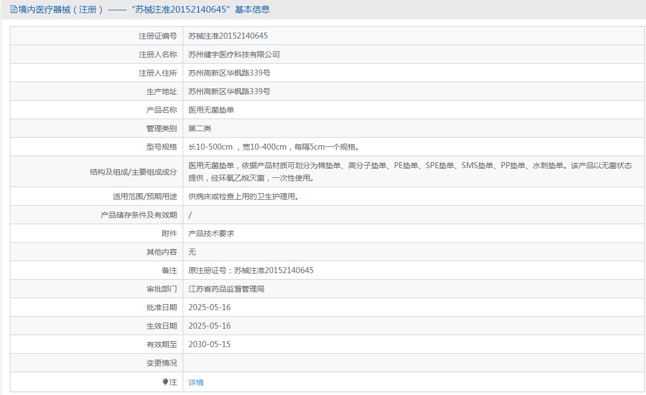646x395 pixels.
Task: Select the 变更情况 label
Action: [x=161, y=363]
